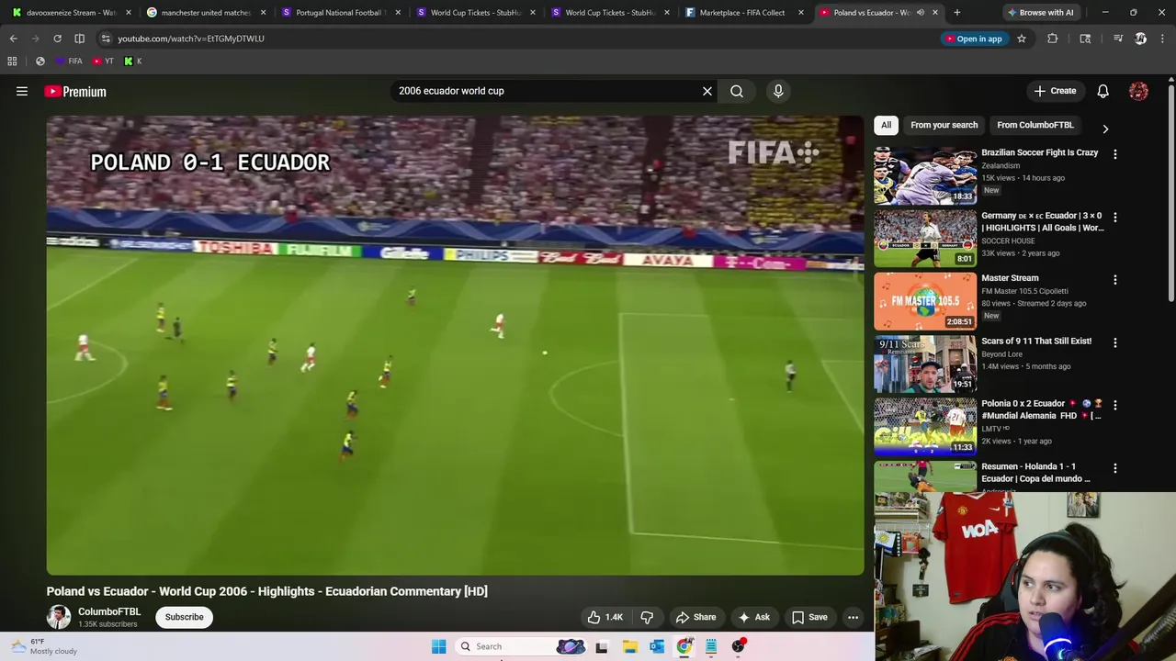Toggle browser split view icon
The height and width of the screenshot is (661, 1176).
(79, 39)
